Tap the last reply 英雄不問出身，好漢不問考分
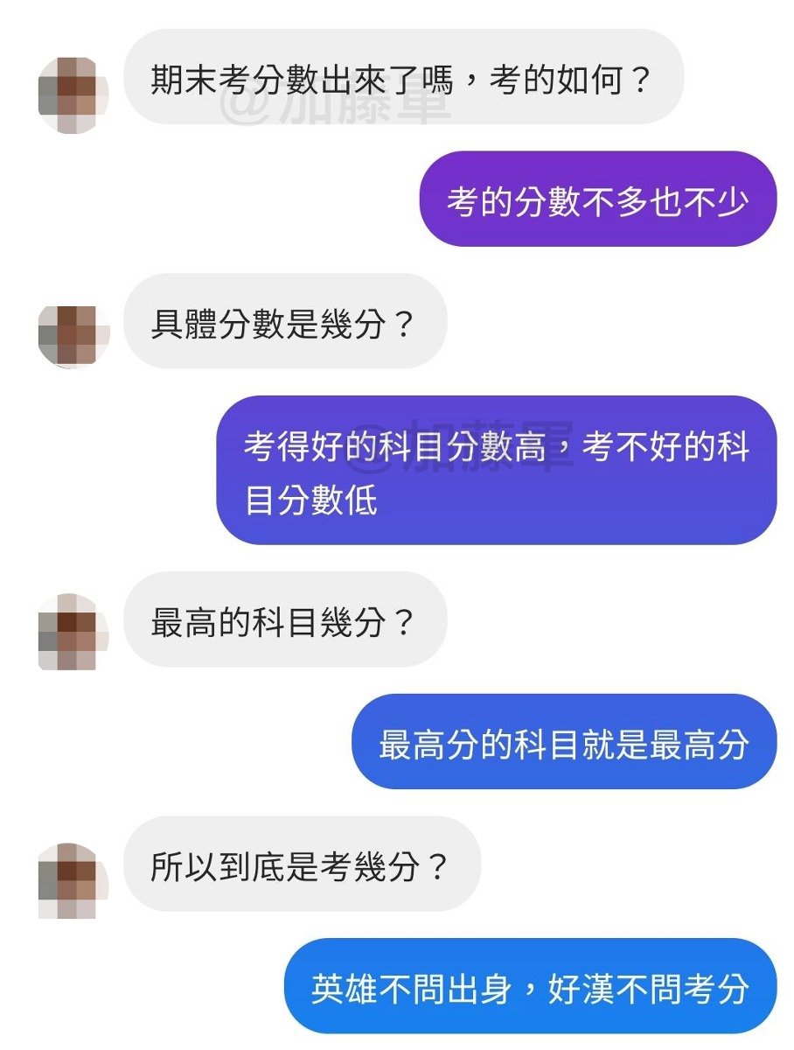Viewport: 794px width, 1050px height. pos(531,987)
